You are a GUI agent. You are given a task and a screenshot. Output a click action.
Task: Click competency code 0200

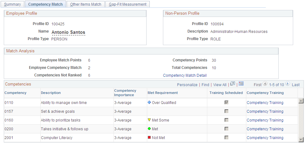click(x=9, y=129)
